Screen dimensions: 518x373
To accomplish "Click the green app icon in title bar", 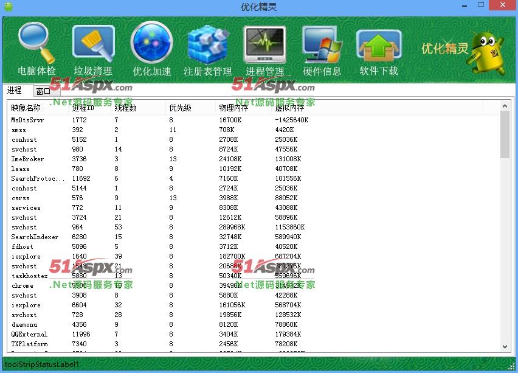I will click(9, 6).
